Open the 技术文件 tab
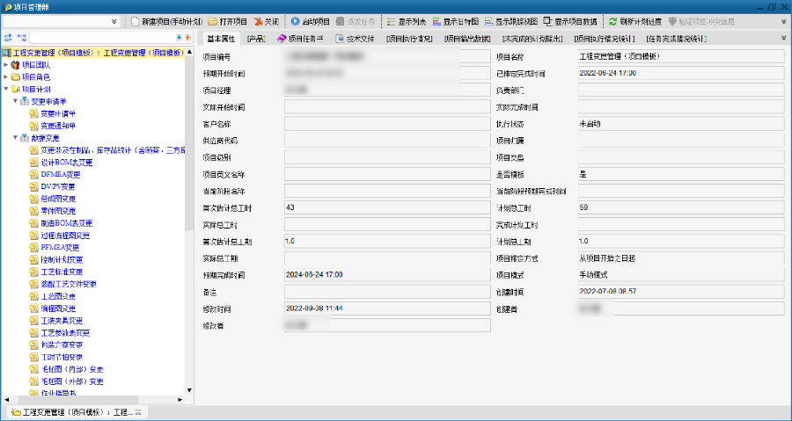 pyautogui.click(x=356, y=39)
